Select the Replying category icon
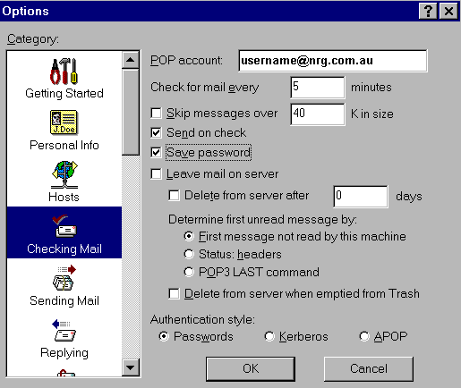This screenshot has height=388, width=461. 64,331
